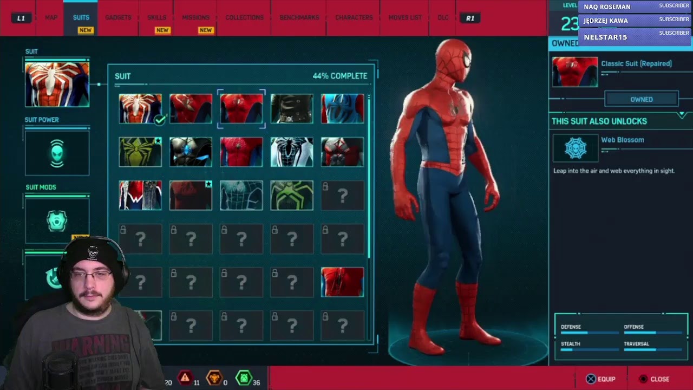This screenshot has height=390, width=693.
Task: Click the NELSTAR15 subscriber banner
Action: click(636, 37)
